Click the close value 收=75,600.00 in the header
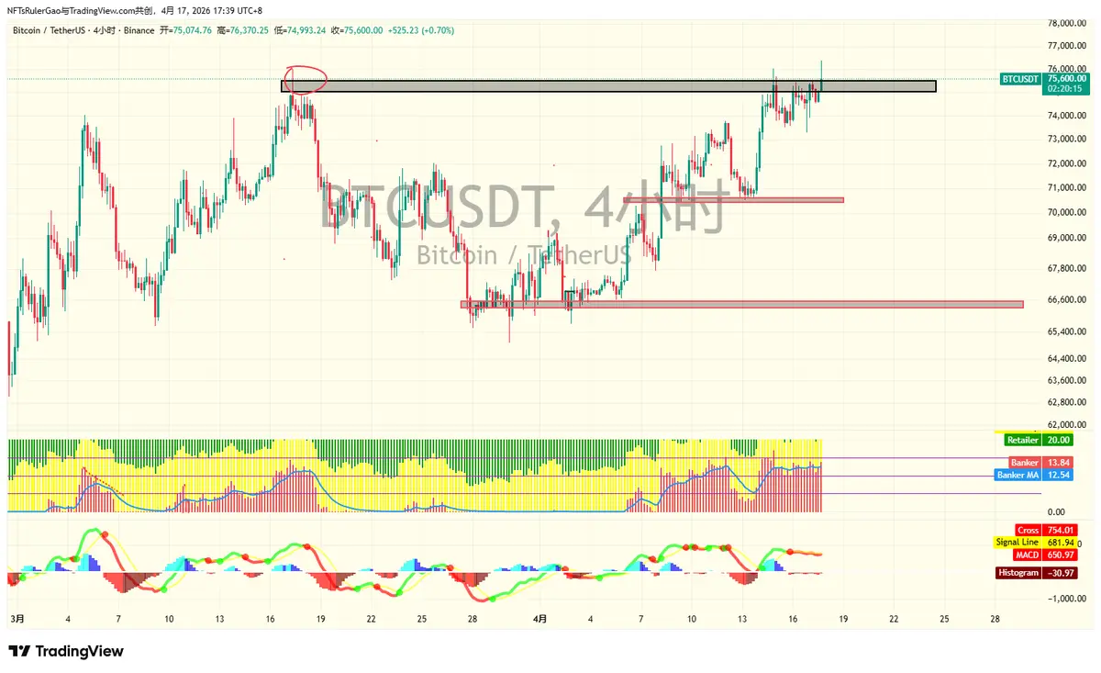 (x=357, y=30)
